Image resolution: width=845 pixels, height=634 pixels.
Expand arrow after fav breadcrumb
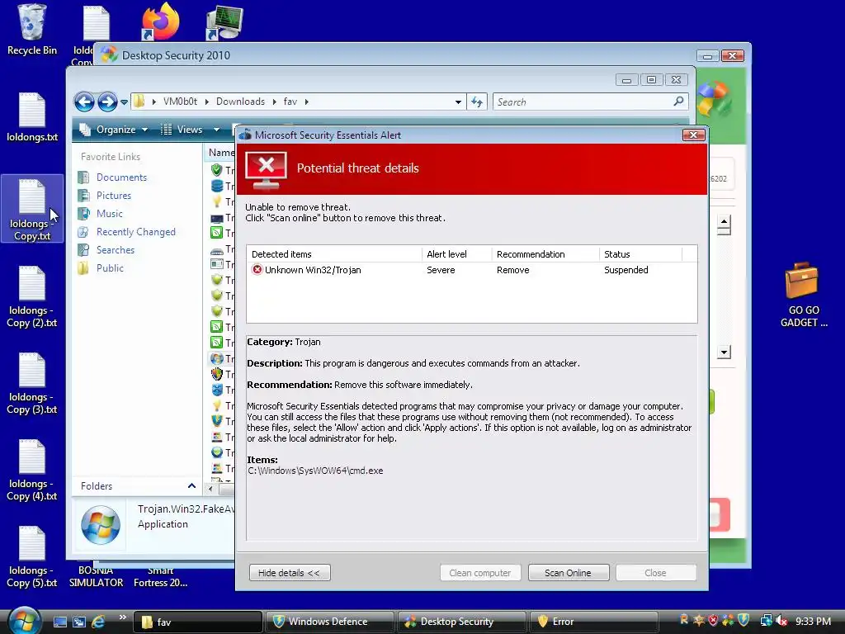tap(307, 102)
